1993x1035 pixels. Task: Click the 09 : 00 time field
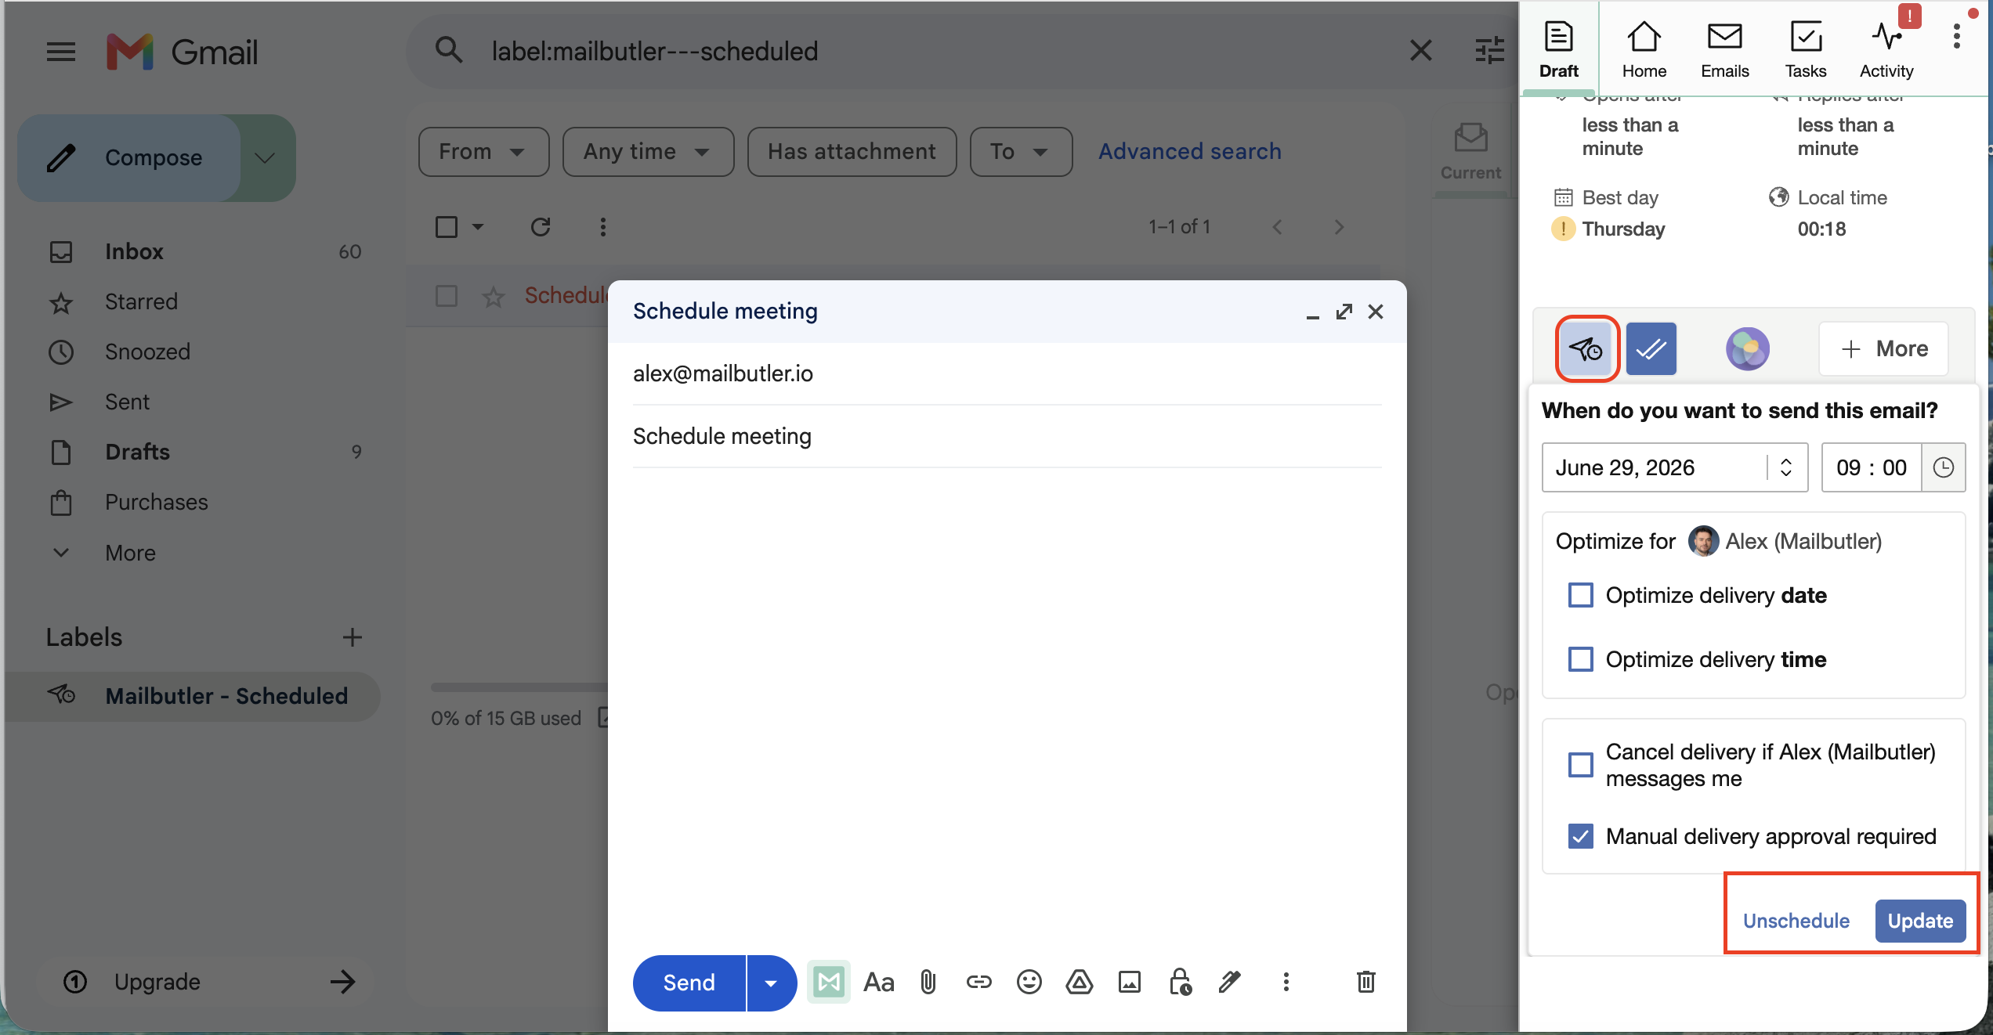point(1871,467)
